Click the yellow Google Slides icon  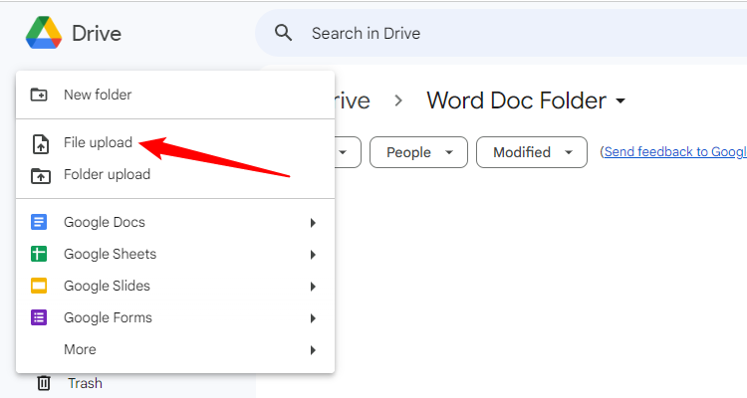coord(40,286)
